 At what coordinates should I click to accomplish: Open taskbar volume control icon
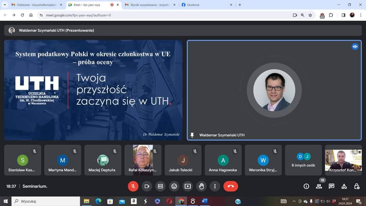click(x=328, y=201)
